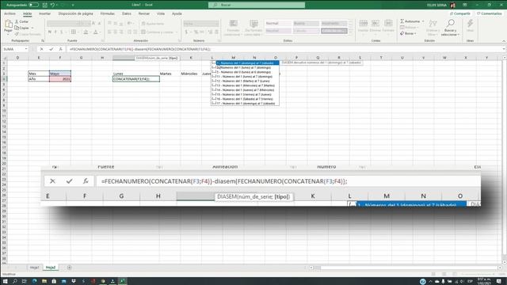This screenshot has width=507, height=285.
Task: Expand the Autosuma dropdown arrow
Action: pos(423,21)
